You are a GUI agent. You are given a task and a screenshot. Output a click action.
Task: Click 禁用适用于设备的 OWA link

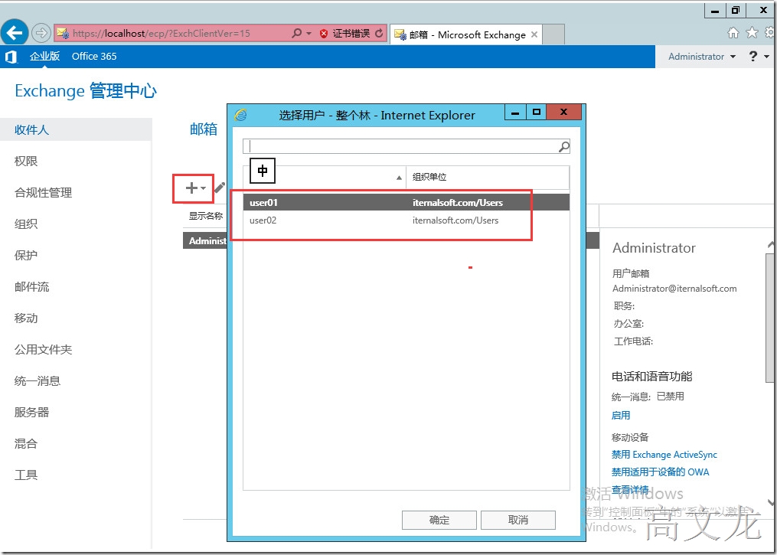coord(660,472)
